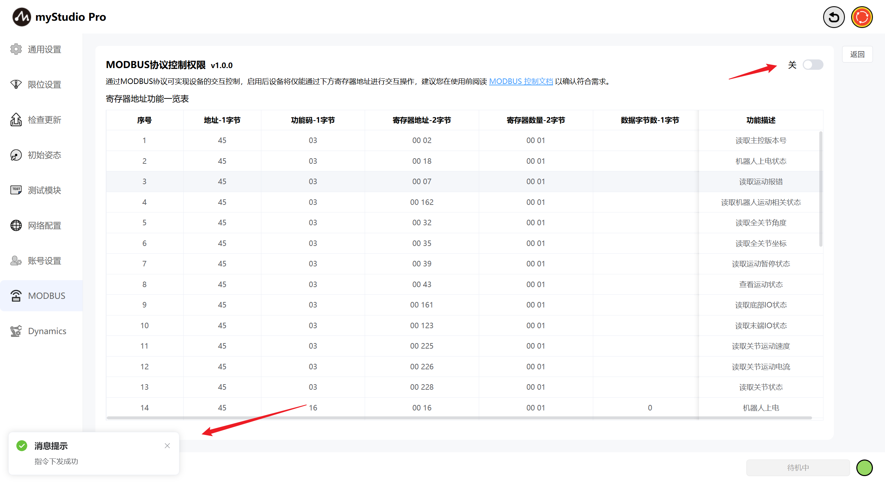
Task: Click the Dynamics robot arm icon
Action: tap(16, 331)
